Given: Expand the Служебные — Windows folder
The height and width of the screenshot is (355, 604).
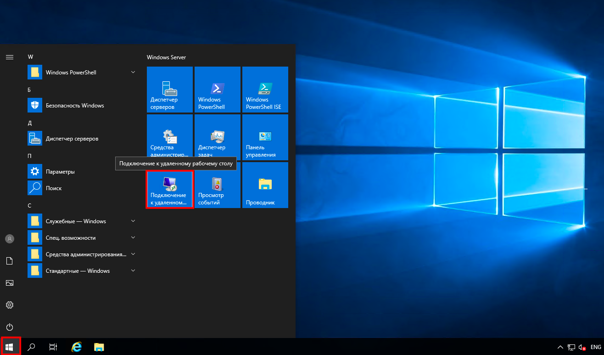Looking at the screenshot, I should [x=82, y=221].
